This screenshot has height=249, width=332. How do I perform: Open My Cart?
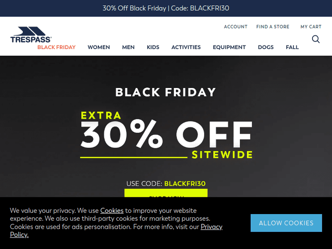pos(311,27)
